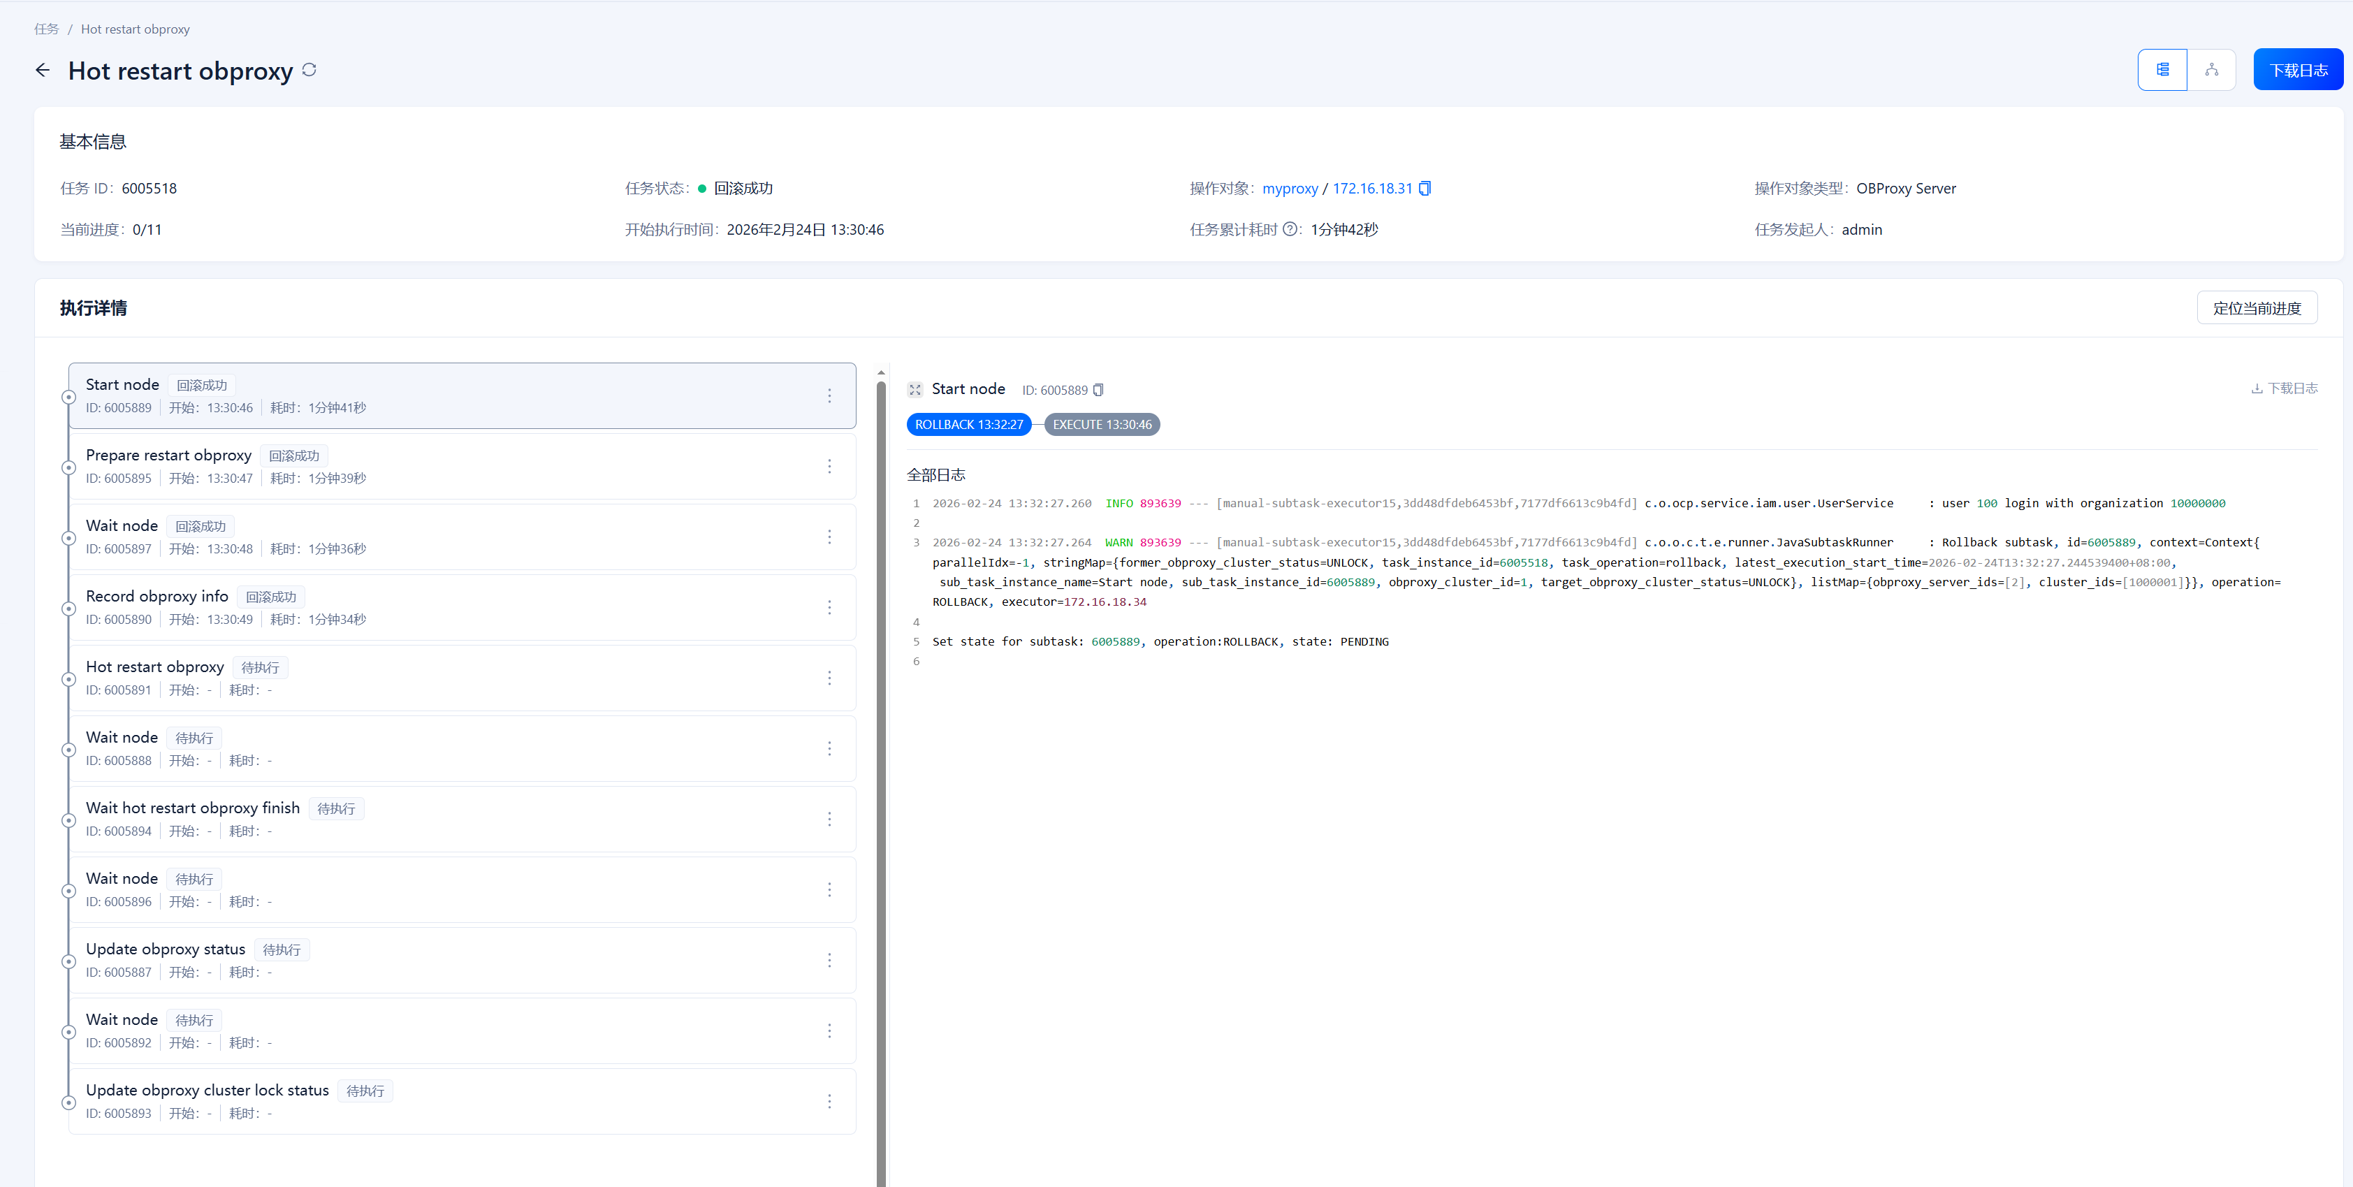This screenshot has height=1187, width=2353.
Task: Expand log panel to fullscreen icon
Action: click(x=915, y=390)
